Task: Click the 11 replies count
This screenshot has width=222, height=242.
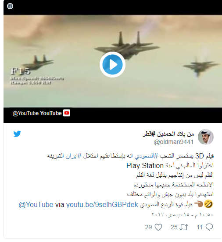Action: point(200,227)
